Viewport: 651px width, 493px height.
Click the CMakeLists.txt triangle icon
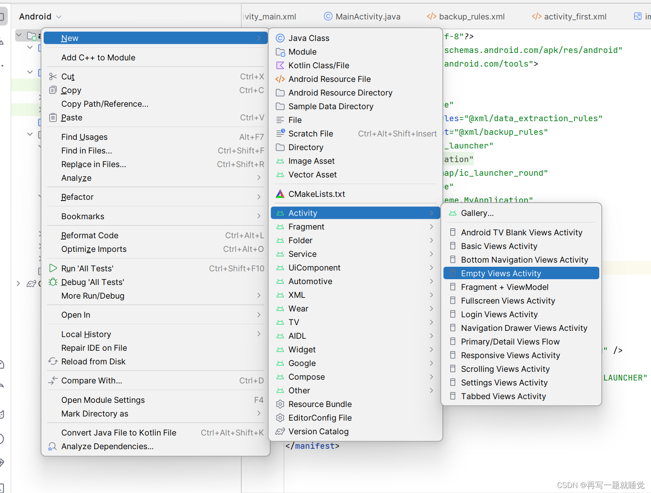(280, 194)
